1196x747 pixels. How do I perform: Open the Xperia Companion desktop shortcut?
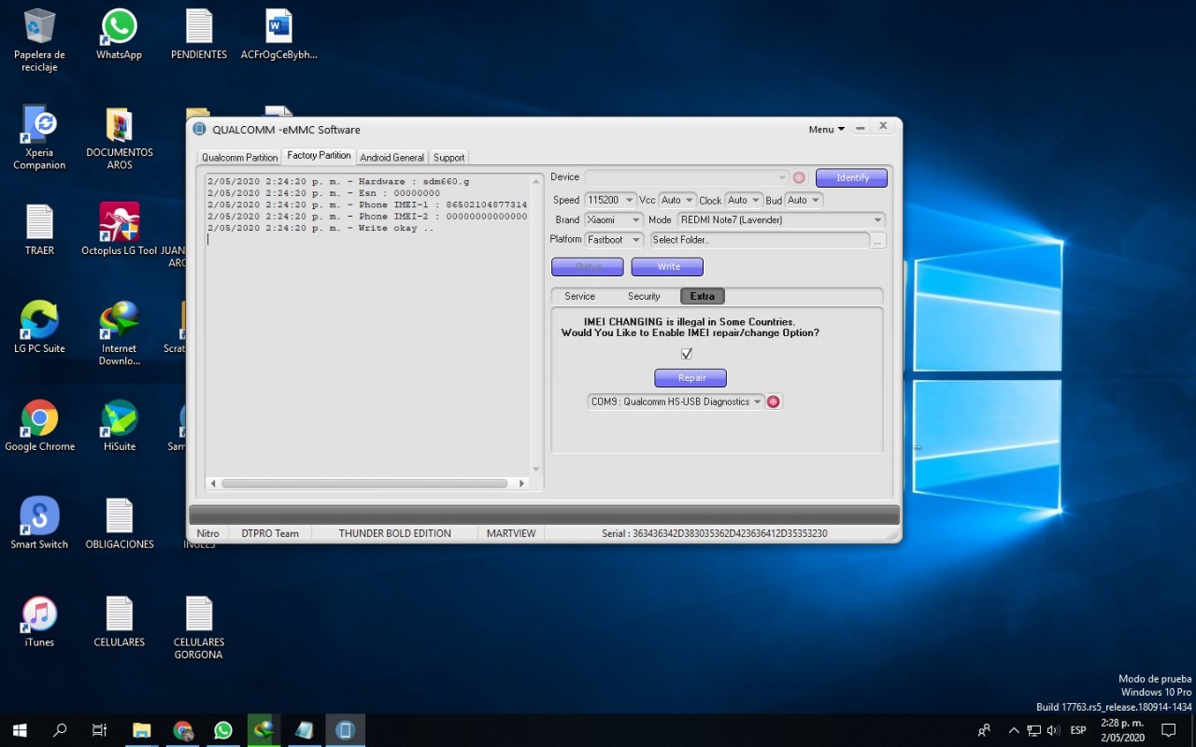coord(39,137)
